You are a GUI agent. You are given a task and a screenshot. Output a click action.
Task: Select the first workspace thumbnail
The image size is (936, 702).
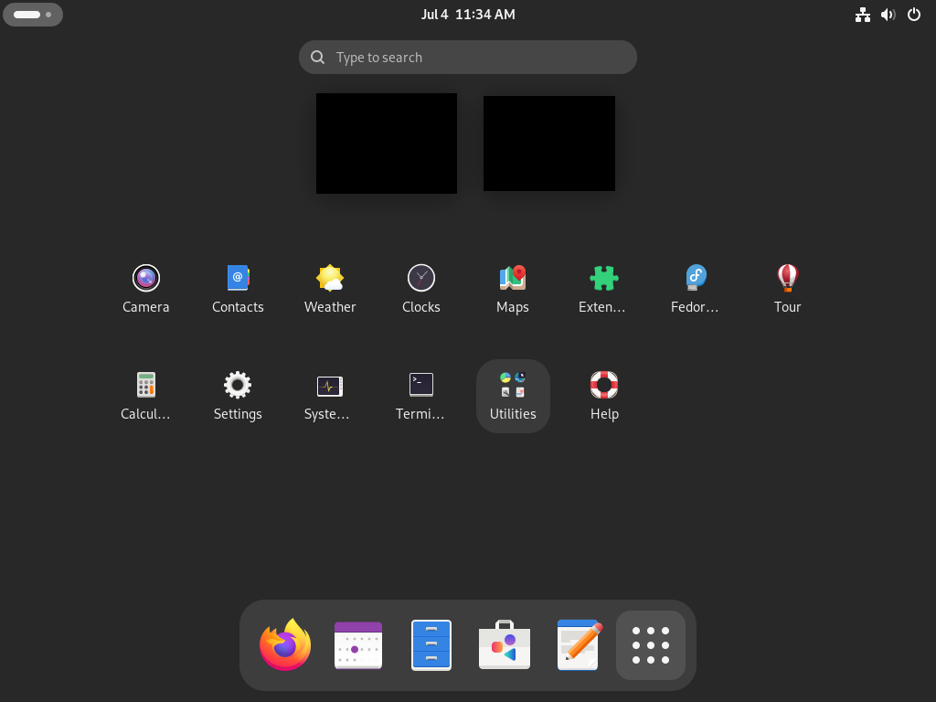pyautogui.click(x=387, y=144)
